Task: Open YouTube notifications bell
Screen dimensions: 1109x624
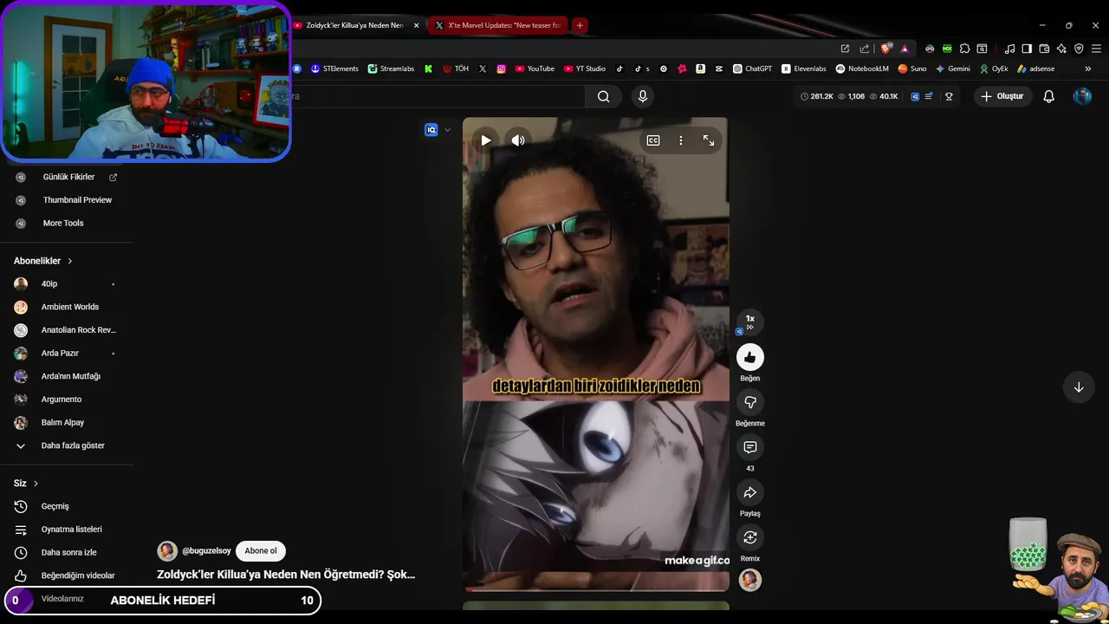Action: coord(1049,96)
